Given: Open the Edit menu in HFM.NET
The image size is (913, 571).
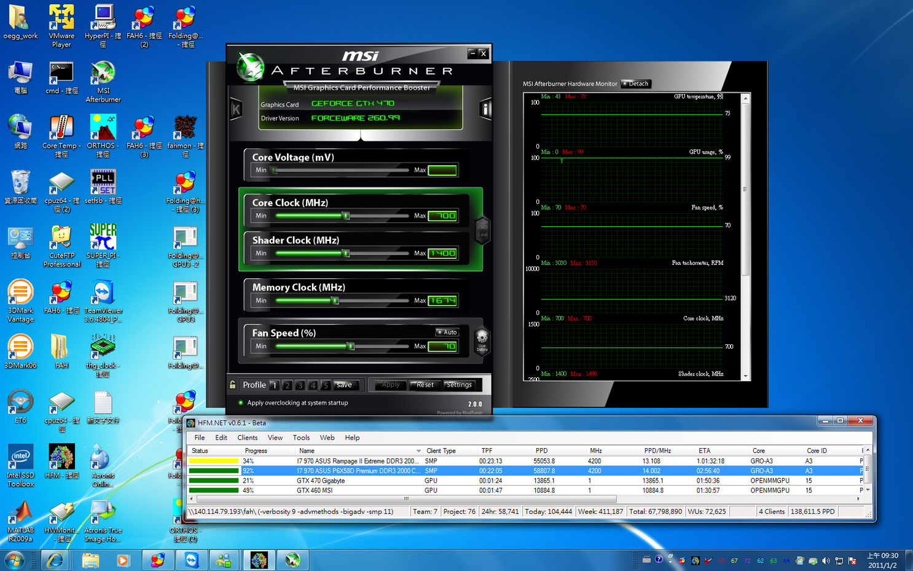Looking at the screenshot, I should 221,438.
